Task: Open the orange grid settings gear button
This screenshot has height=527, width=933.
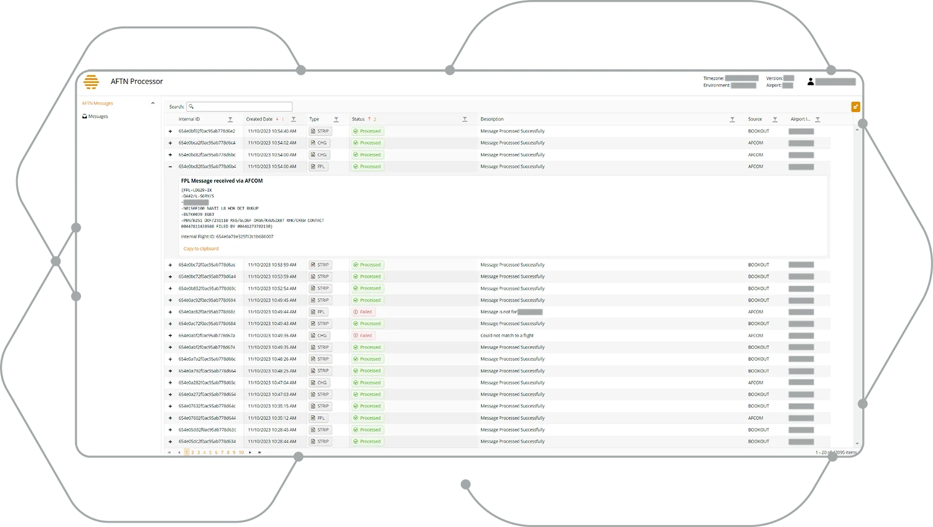Action: pyautogui.click(x=856, y=107)
